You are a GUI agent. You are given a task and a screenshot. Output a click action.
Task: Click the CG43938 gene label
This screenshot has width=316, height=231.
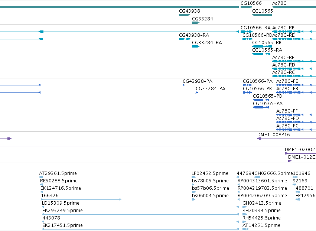pos(189,11)
